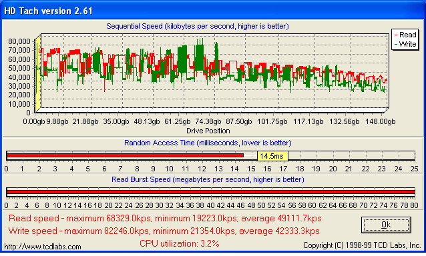
Task: Click the Write speed statistics line
Action: [164, 231]
